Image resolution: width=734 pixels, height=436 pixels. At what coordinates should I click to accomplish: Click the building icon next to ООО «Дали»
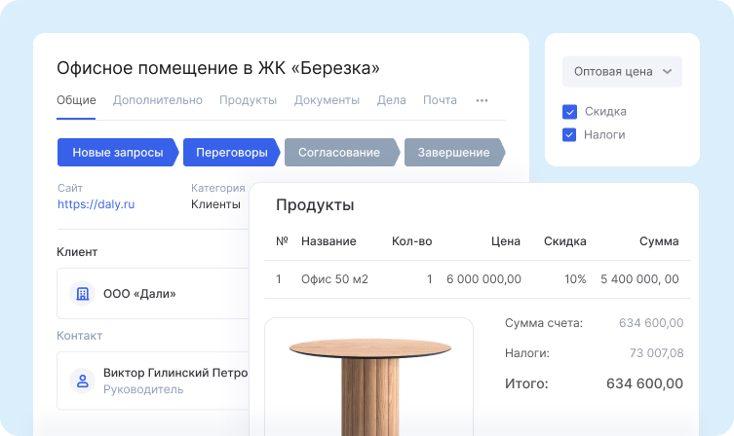point(83,293)
